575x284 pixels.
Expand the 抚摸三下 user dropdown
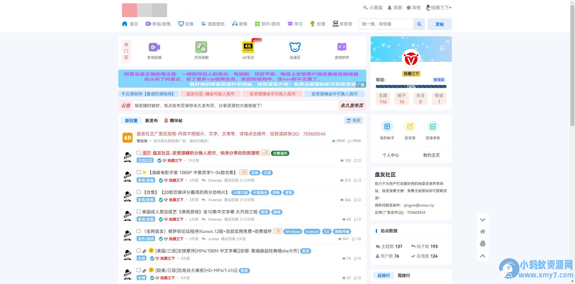[439, 8]
